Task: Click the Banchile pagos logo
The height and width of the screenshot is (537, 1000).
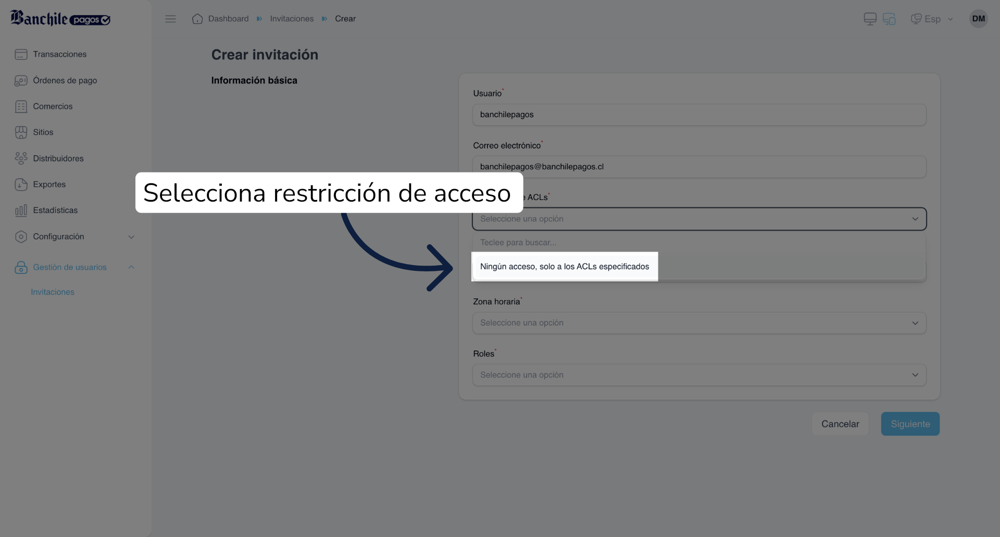Action: 60,18
